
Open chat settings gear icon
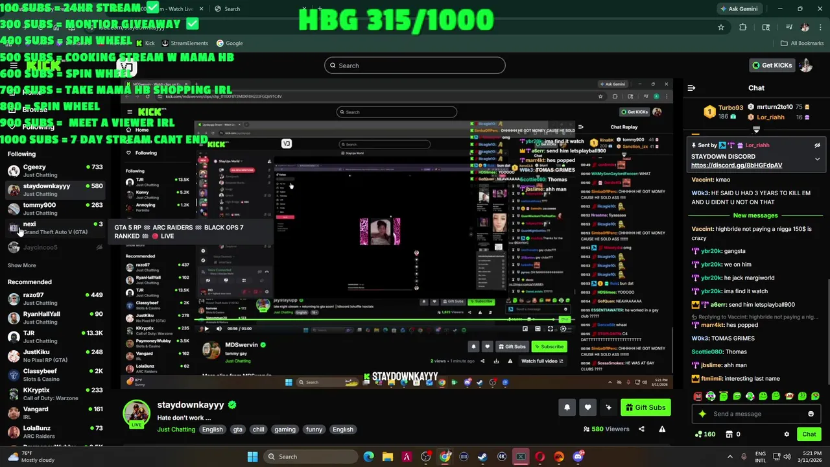pyautogui.click(x=787, y=435)
